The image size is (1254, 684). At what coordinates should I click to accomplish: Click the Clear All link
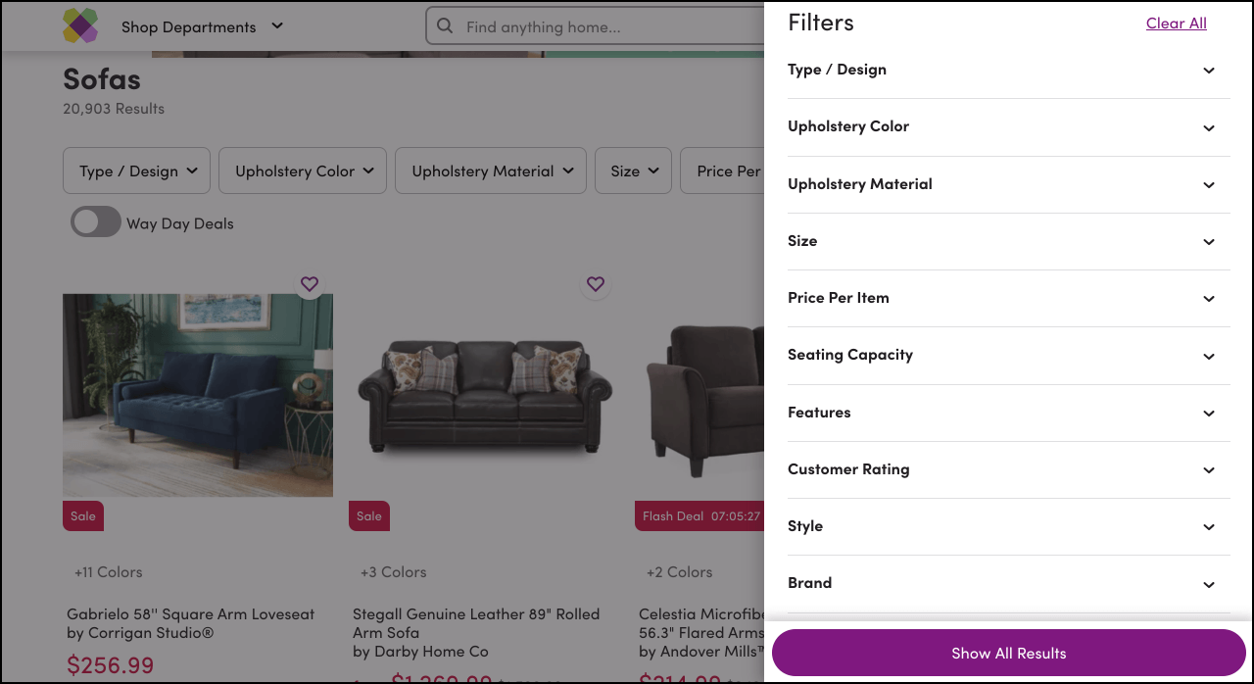1176,24
